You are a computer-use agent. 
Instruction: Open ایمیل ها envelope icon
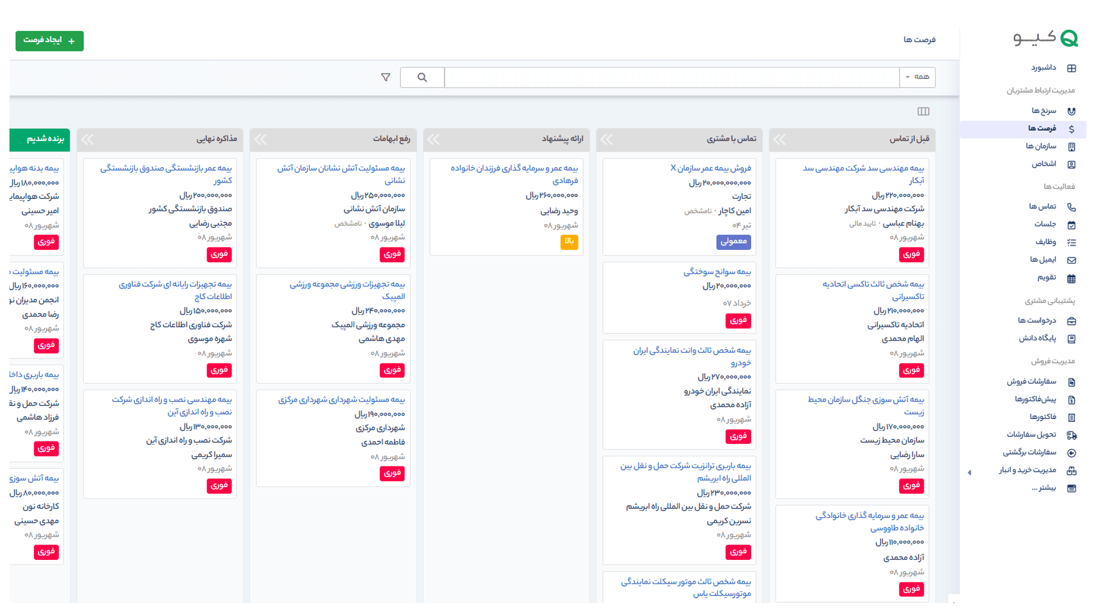tap(1071, 260)
